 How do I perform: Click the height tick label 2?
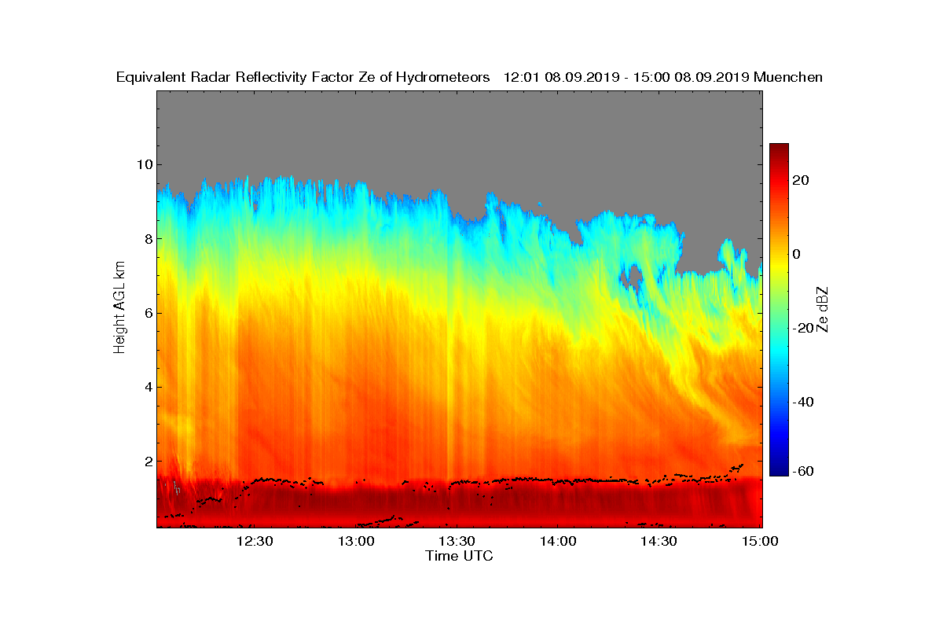click(147, 461)
